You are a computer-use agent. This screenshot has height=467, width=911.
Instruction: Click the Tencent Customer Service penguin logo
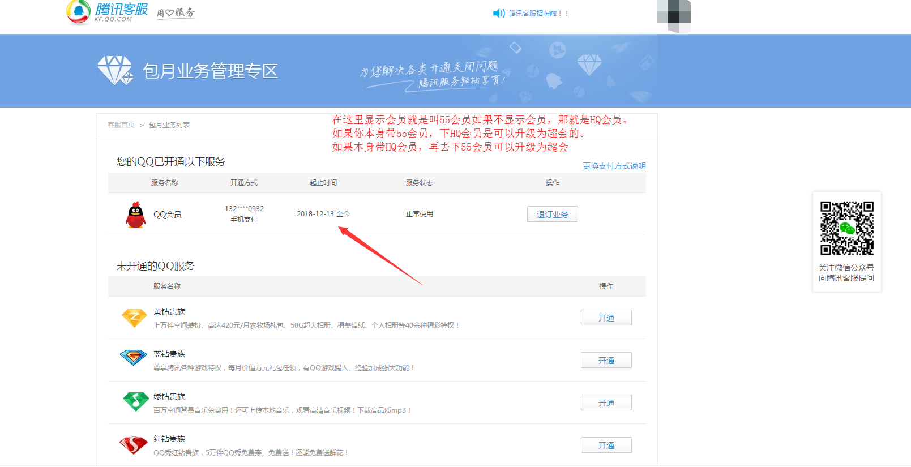click(x=78, y=12)
